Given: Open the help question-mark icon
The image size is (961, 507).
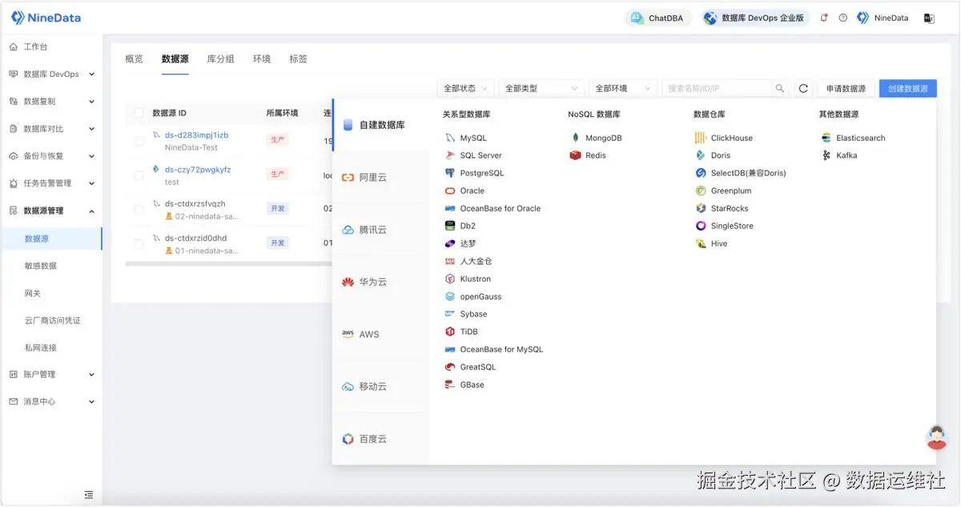Looking at the screenshot, I should point(842,18).
